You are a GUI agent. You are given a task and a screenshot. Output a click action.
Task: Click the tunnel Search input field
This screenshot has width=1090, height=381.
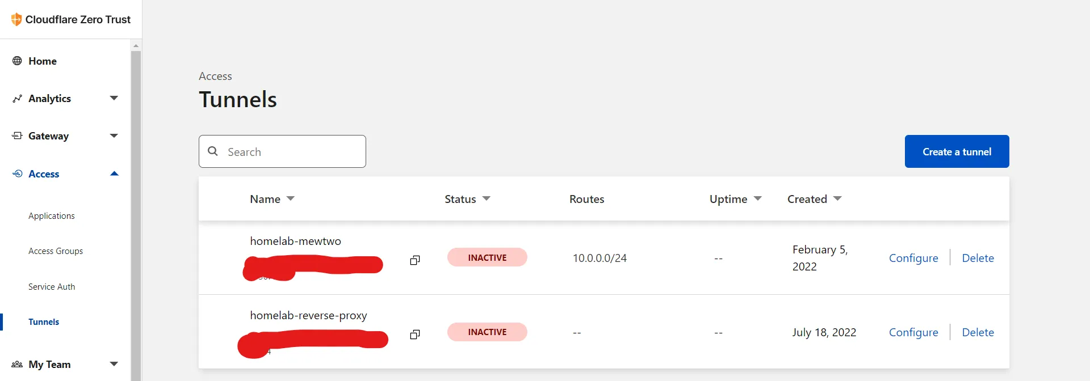pos(290,151)
